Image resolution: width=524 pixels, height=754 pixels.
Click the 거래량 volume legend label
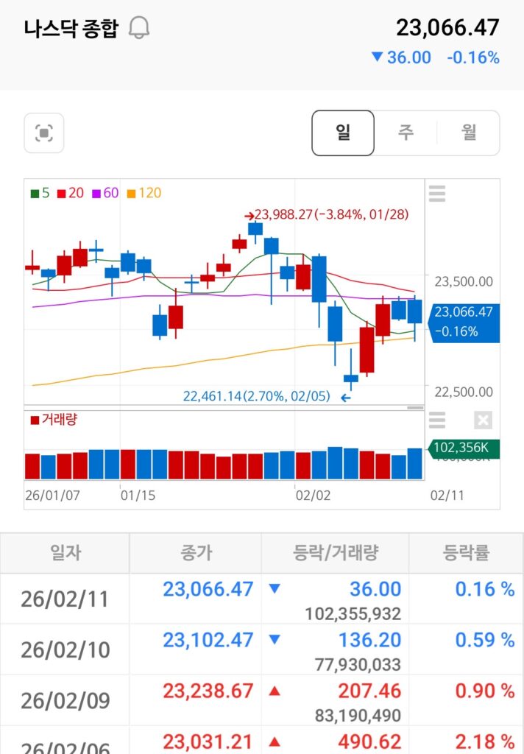(54, 420)
